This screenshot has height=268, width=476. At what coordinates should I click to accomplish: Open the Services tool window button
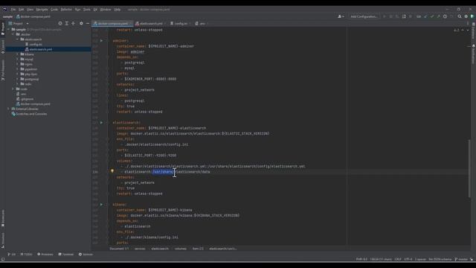point(86,255)
